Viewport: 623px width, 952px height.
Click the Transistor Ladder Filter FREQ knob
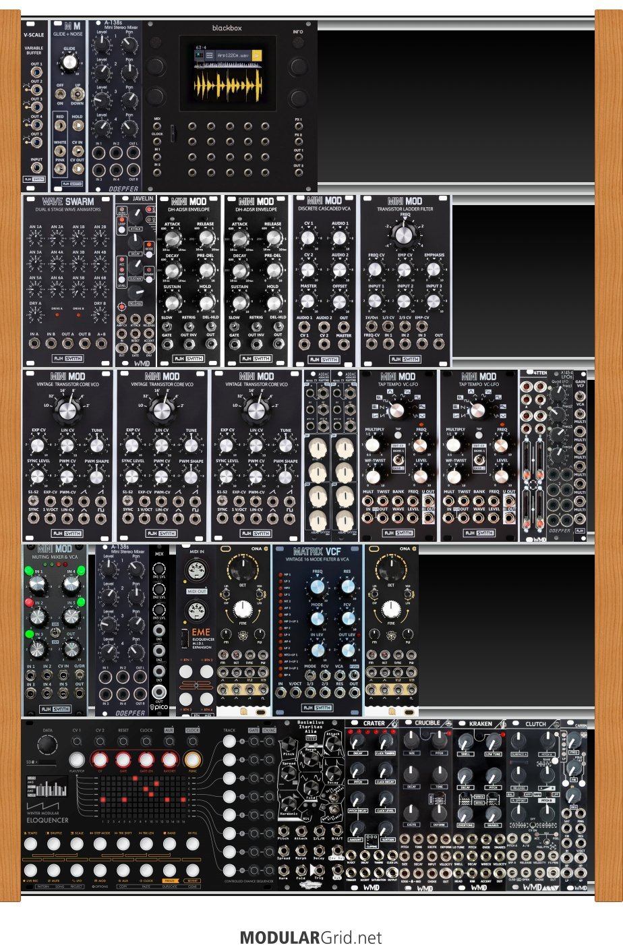click(403, 234)
